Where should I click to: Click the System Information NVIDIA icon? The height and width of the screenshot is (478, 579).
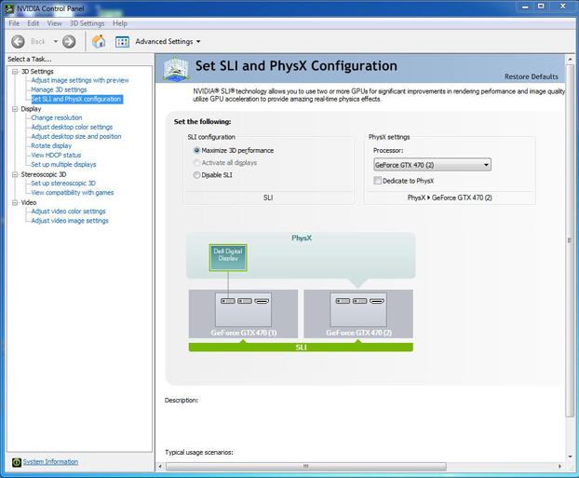click(x=17, y=462)
